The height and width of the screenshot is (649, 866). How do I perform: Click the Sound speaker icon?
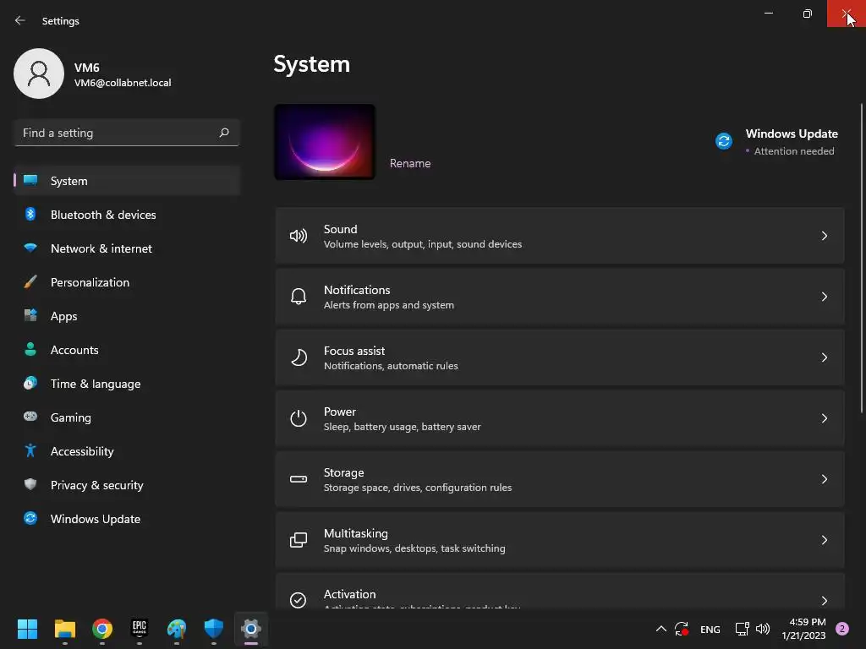pos(299,237)
